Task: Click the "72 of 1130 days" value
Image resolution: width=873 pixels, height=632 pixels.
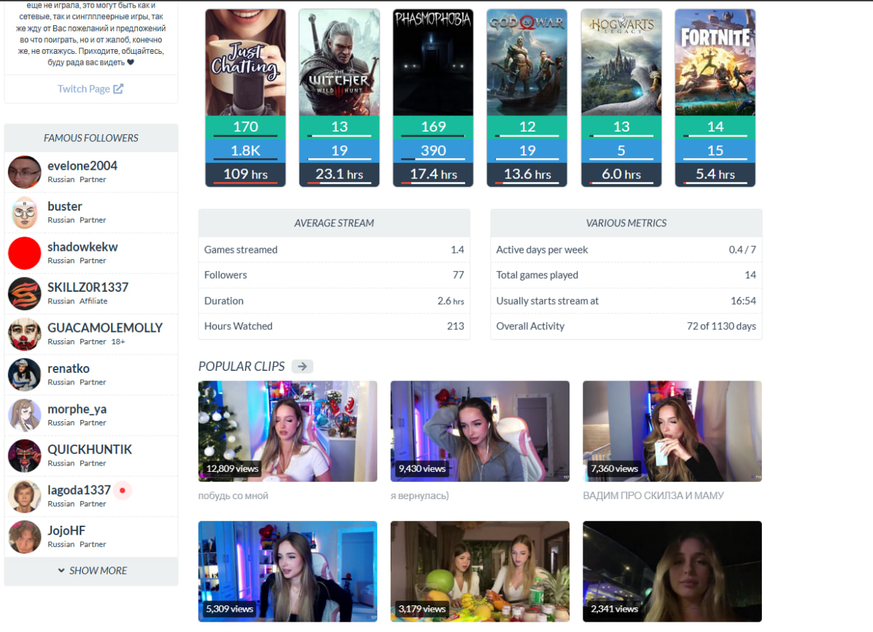Action: coord(722,327)
